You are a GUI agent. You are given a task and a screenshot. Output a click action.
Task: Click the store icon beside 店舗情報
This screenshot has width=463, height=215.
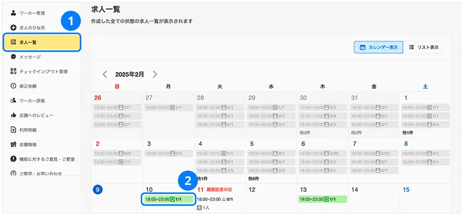pos(13,145)
